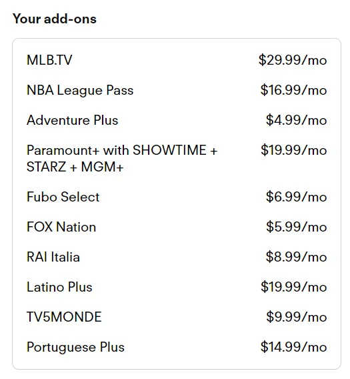The height and width of the screenshot is (379, 350).
Task: Select Paramount+ with SHOWTIME + STARZ + MGM+
Action: [x=122, y=159]
